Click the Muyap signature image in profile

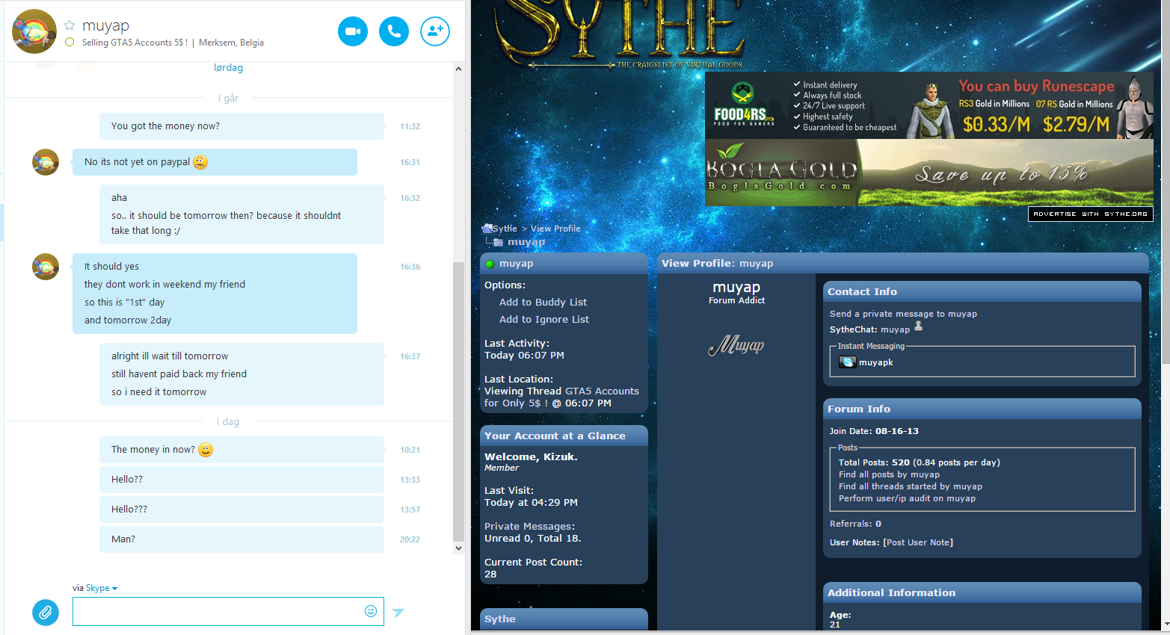736,345
